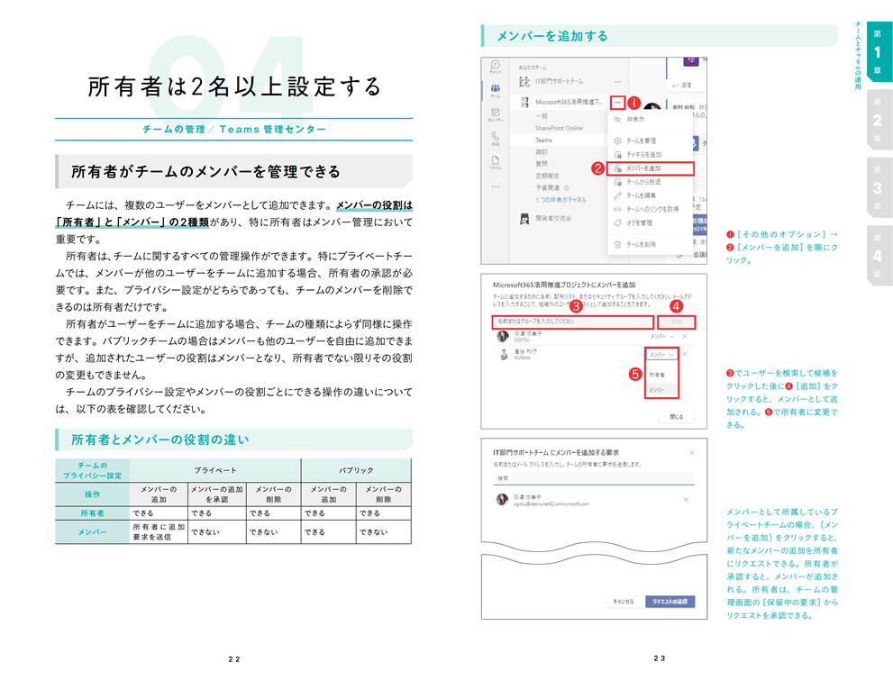Click the 検索 search field in request dialog
The image size is (893, 680).
point(594,478)
